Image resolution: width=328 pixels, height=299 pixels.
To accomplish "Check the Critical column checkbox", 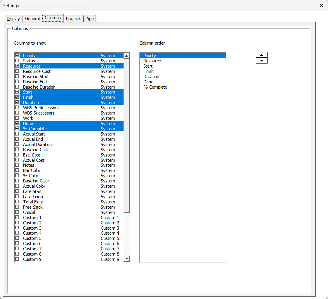I will click(17, 212).
